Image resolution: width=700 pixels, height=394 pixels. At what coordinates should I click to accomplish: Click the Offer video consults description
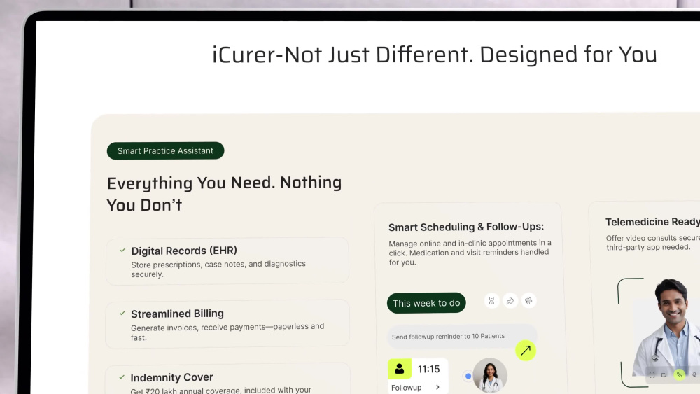pyautogui.click(x=652, y=243)
